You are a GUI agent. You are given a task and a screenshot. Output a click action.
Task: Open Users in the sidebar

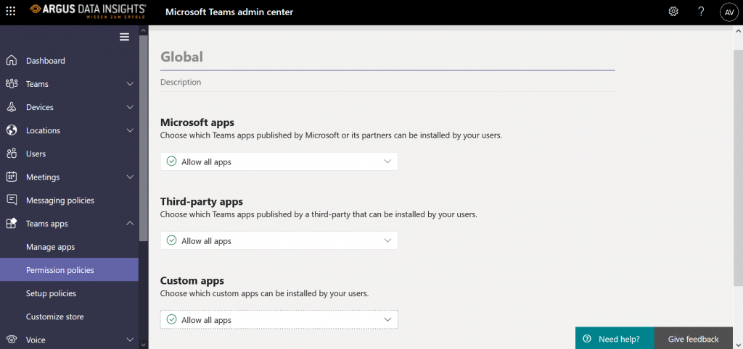(69, 154)
